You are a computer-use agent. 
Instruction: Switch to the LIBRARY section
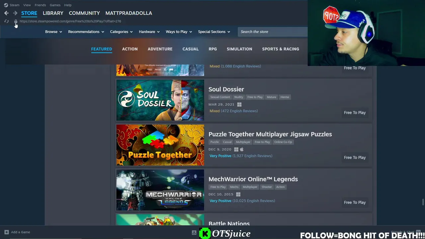(x=53, y=13)
